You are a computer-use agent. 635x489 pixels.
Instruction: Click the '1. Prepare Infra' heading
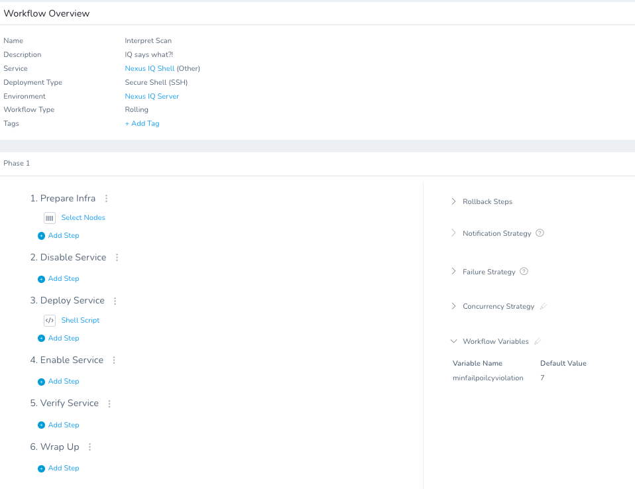point(63,198)
